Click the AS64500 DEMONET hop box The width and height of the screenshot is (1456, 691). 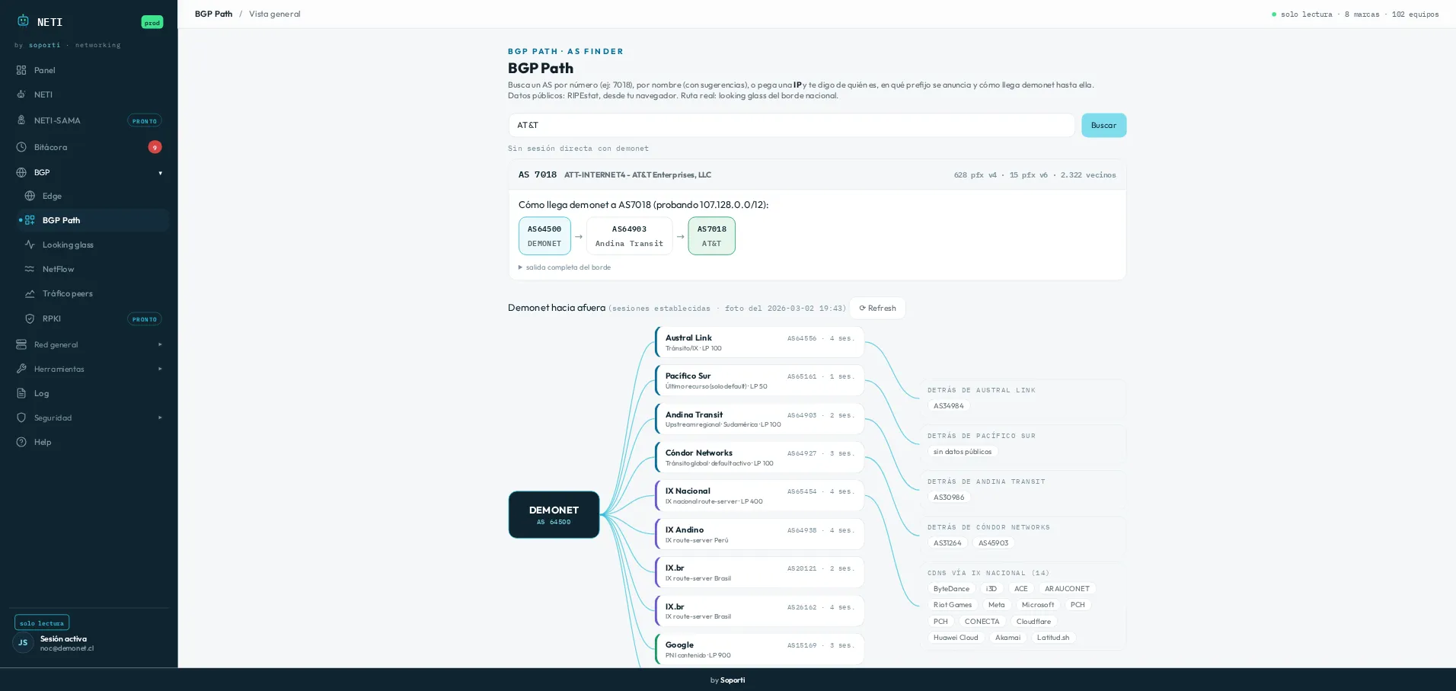tap(544, 236)
